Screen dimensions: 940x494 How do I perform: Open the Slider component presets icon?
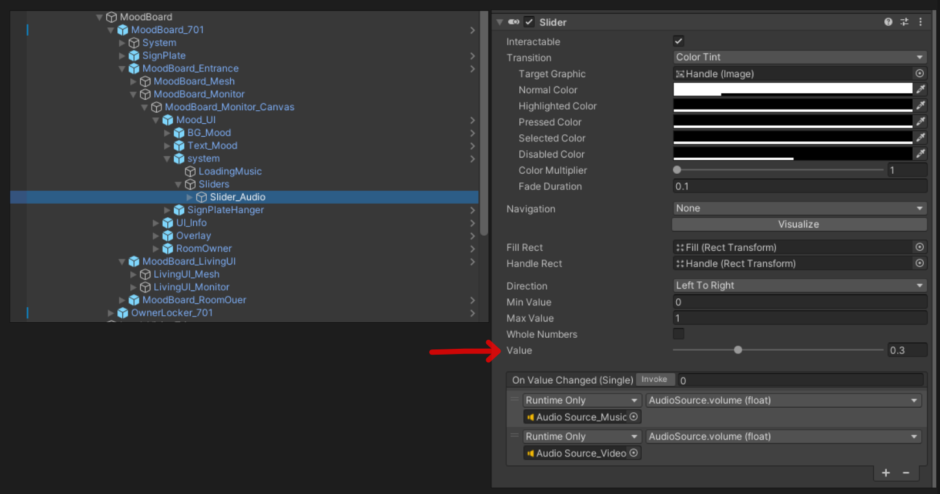pyautogui.click(x=904, y=22)
